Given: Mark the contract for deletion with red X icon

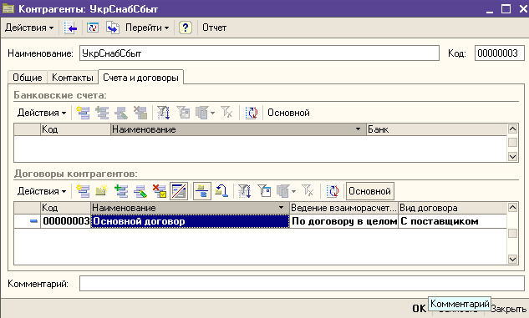Looking at the screenshot, I should coord(160,191).
